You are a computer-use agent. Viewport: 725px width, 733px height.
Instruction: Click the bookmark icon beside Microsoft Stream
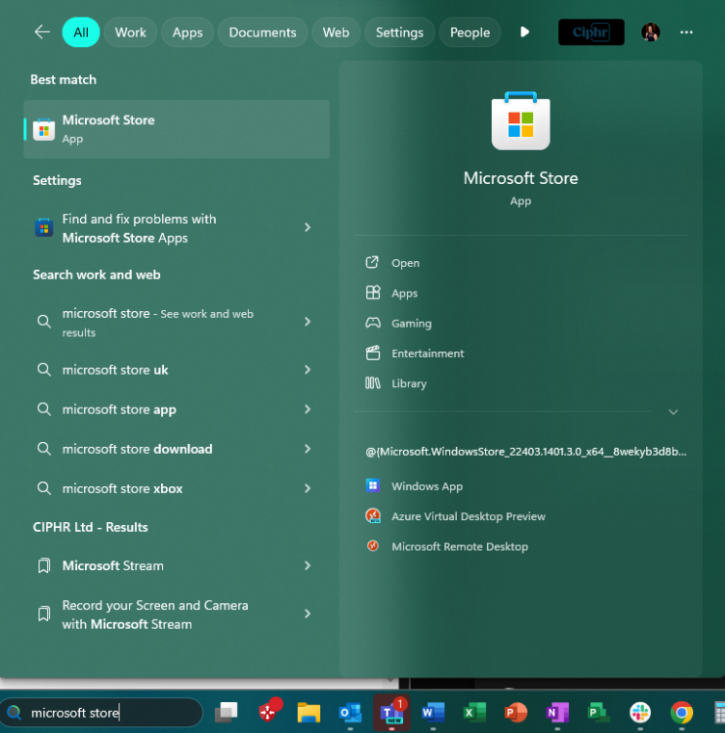tap(44, 565)
